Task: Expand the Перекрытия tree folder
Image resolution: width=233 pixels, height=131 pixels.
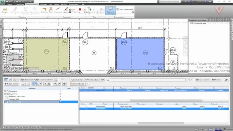Action: coord(5,91)
